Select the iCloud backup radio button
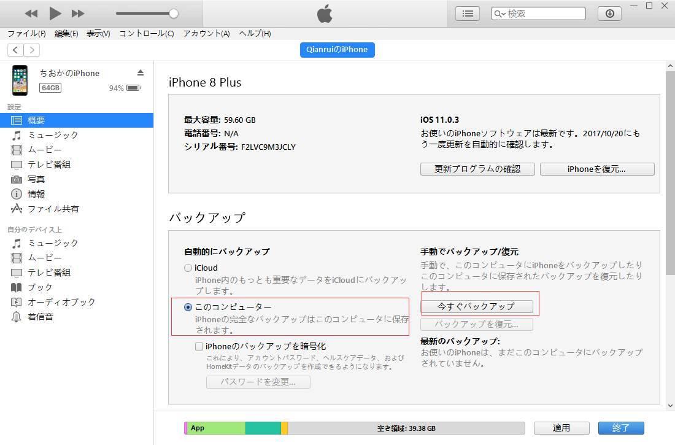The width and height of the screenshot is (675, 445). (x=188, y=267)
